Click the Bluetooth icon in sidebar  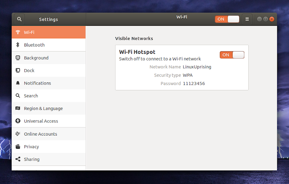click(x=18, y=45)
